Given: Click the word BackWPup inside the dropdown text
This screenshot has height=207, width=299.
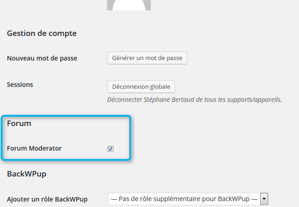Looking at the screenshot, I should 233,199.
